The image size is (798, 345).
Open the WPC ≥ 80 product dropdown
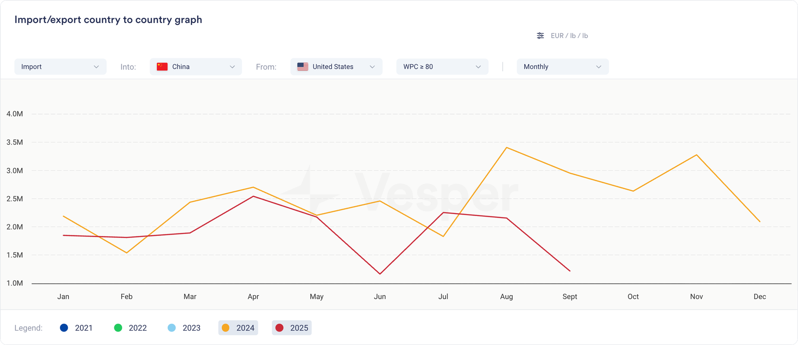(442, 67)
